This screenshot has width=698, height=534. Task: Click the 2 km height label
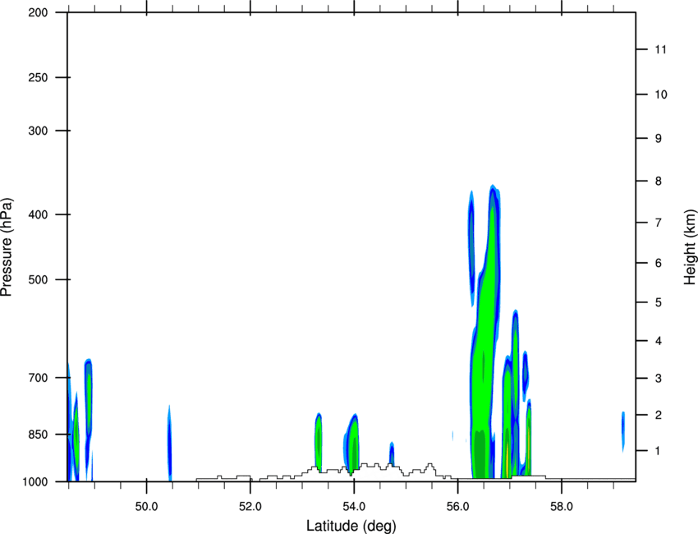(x=659, y=415)
